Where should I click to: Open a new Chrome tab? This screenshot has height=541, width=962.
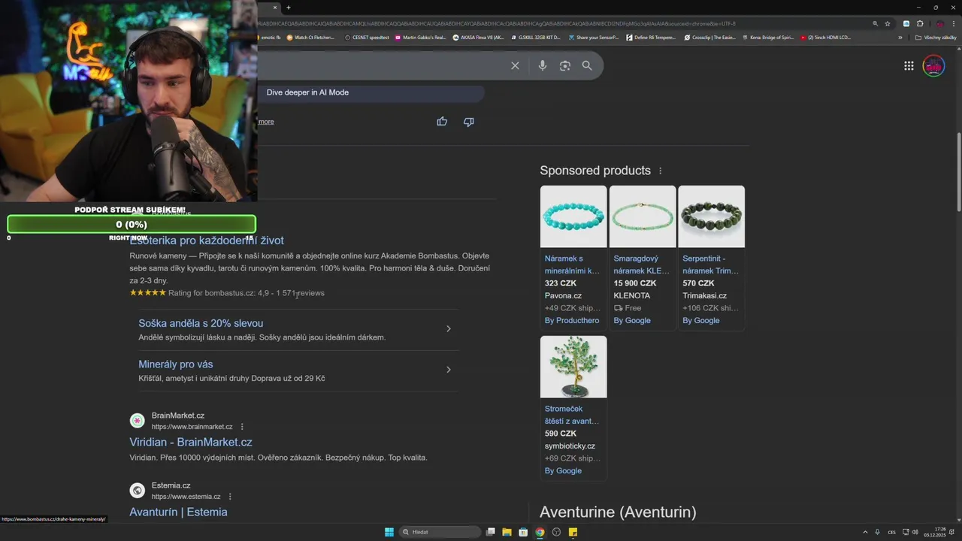click(289, 8)
